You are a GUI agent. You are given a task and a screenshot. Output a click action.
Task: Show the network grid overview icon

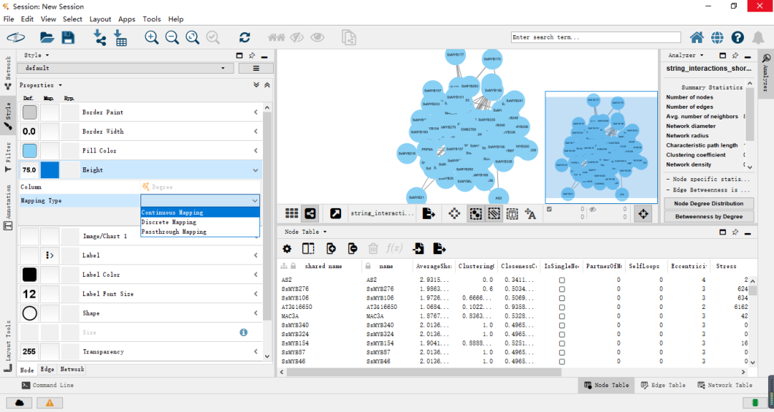click(291, 213)
